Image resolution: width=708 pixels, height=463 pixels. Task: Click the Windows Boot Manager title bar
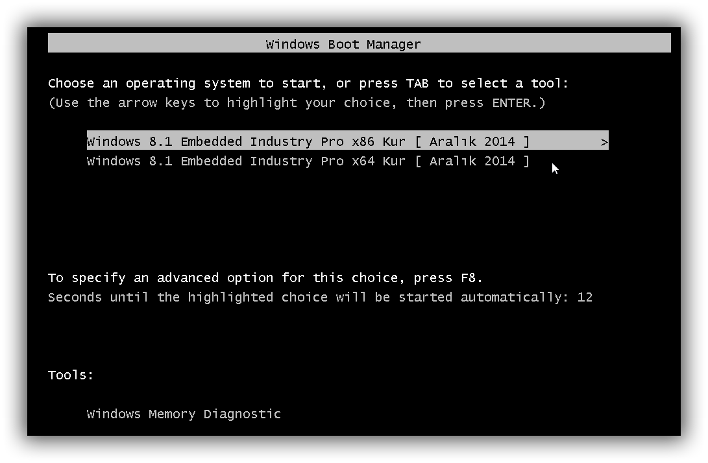(x=359, y=43)
